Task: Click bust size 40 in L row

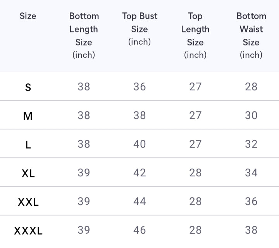Action: [x=139, y=144]
